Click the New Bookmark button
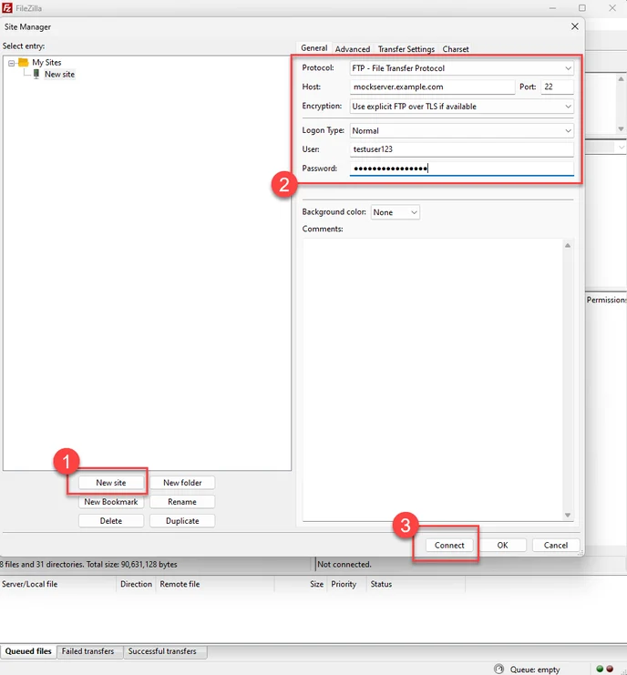 coord(111,502)
